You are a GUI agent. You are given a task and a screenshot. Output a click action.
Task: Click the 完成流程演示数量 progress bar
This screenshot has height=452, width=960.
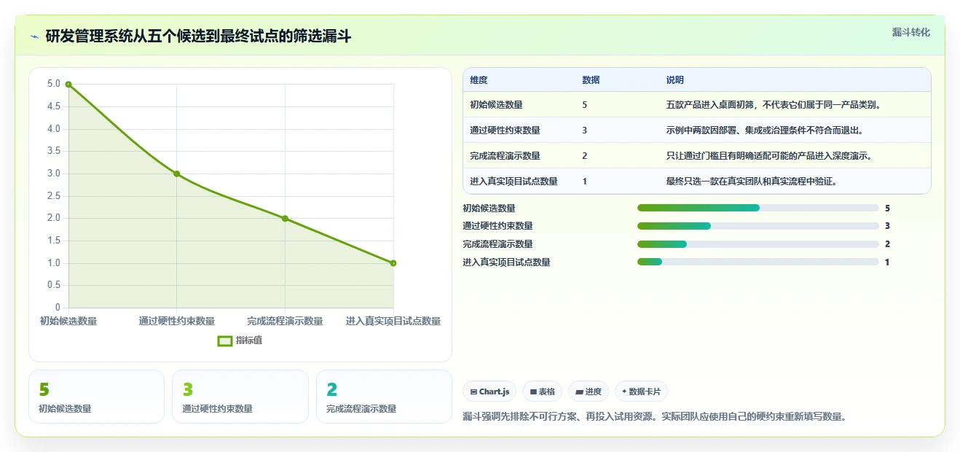coord(758,244)
